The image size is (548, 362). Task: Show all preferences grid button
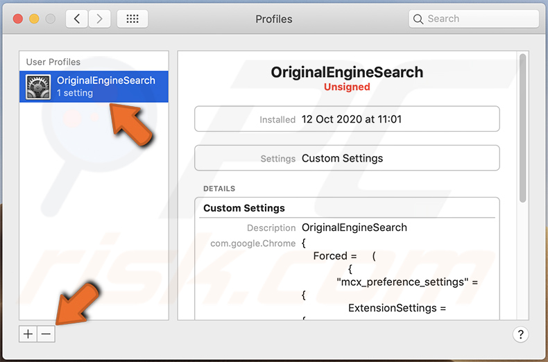[x=132, y=19]
